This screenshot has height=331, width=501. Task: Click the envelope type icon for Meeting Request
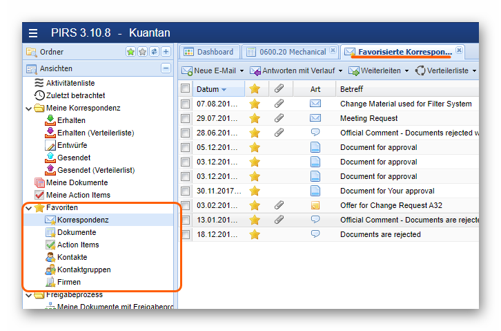[x=315, y=118]
